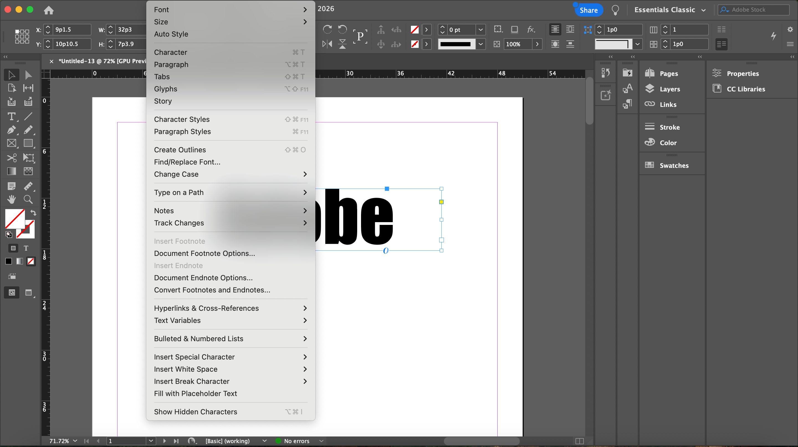Viewport: 798px width, 447px height.
Task: Choose Create Outlines from the menu
Action: coord(180,150)
